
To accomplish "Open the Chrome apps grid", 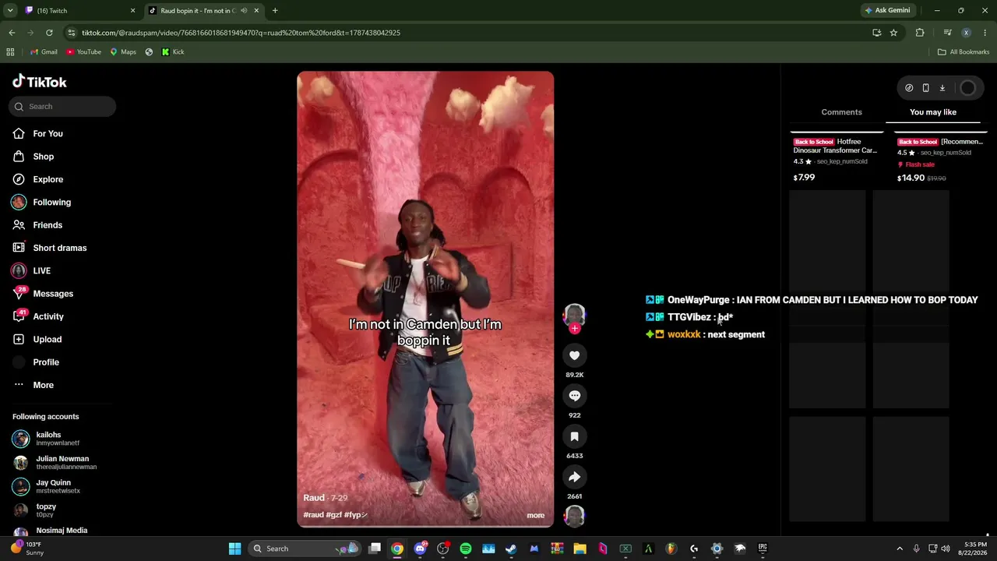I will (x=10, y=52).
